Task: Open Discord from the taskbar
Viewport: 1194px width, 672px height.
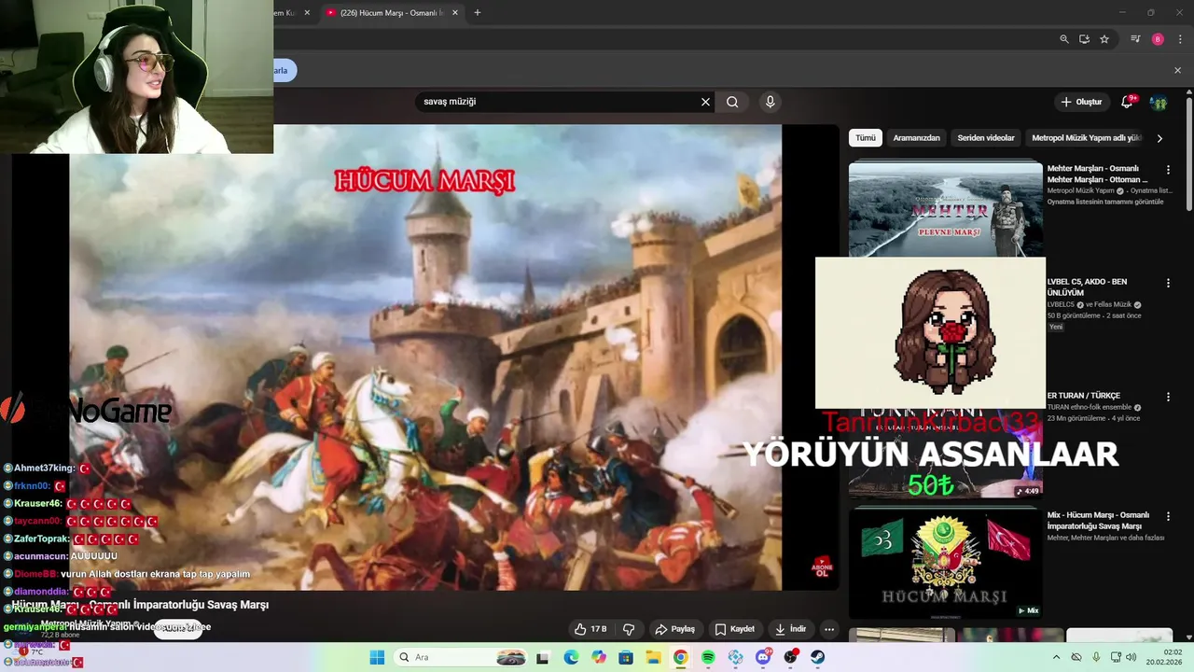Action: [763, 657]
